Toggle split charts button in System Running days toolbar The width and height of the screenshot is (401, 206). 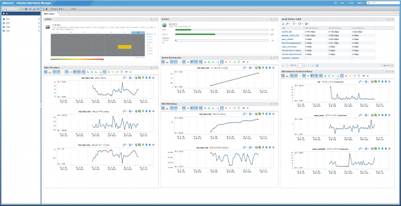[x=163, y=62]
